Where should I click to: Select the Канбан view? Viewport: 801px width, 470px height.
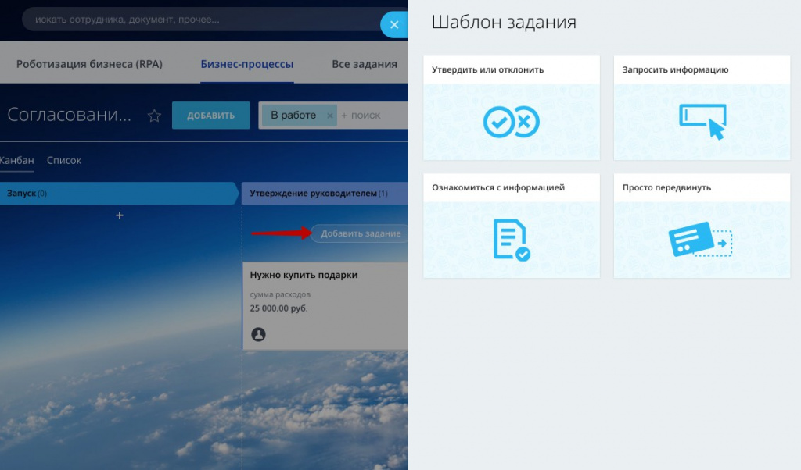pos(16,160)
